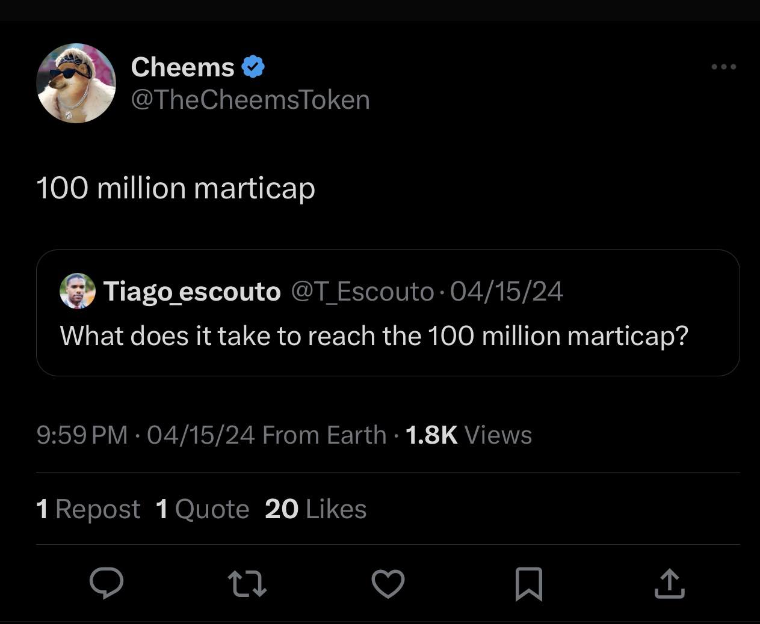
Task: See who left the 20 Likes
Action: 315,509
